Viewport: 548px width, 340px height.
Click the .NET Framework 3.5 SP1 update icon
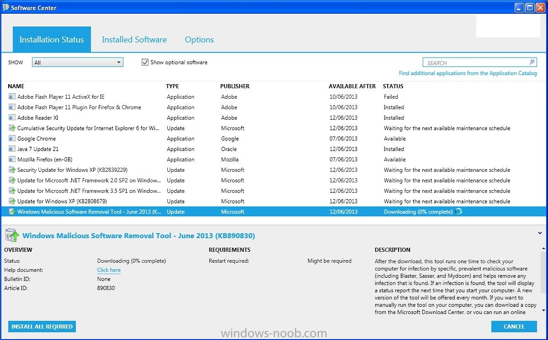click(12, 191)
